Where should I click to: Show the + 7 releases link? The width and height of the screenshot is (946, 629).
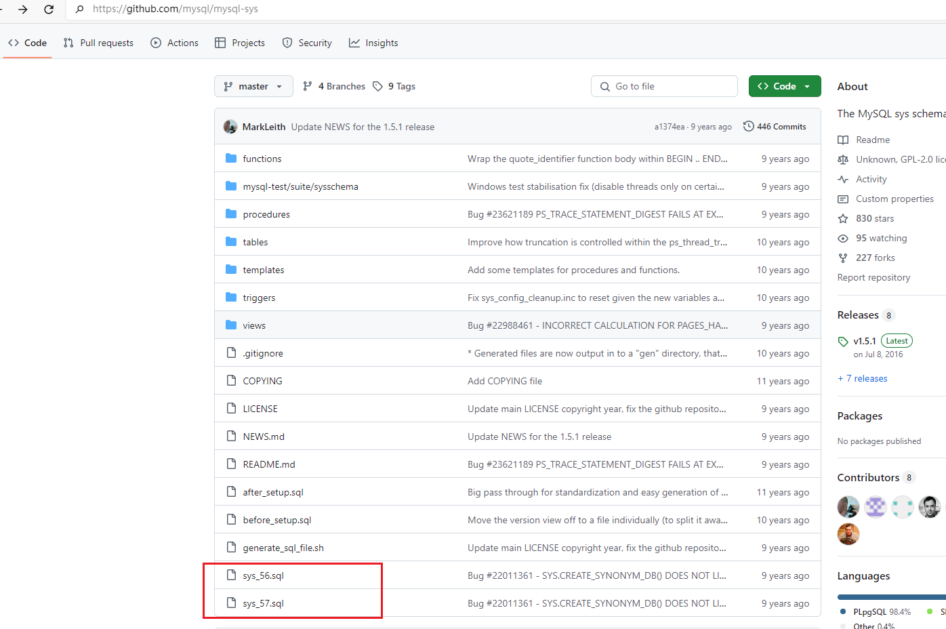click(x=863, y=378)
